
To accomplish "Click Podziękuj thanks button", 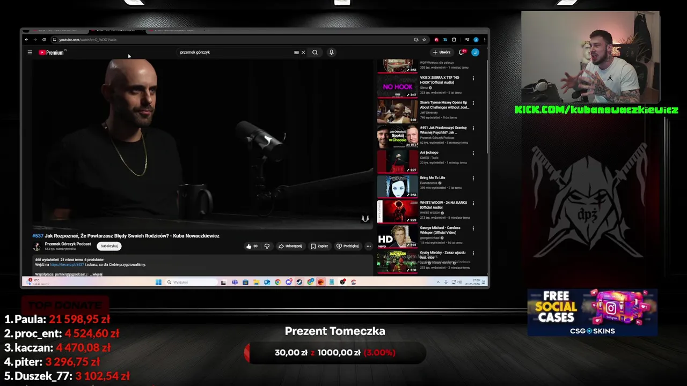I will pyautogui.click(x=347, y=246).
